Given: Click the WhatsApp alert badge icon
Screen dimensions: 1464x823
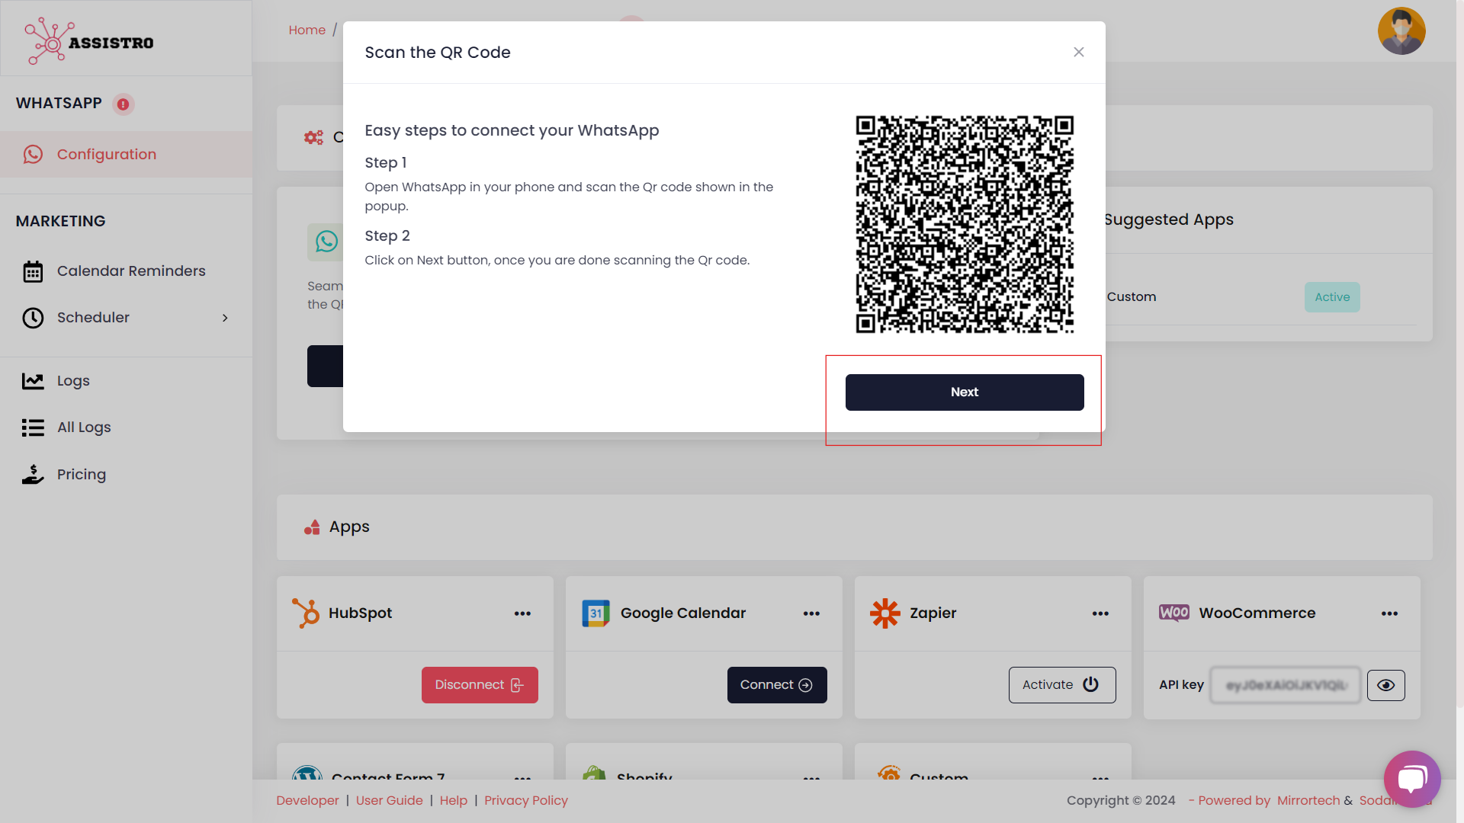Looking at the screenshot, I should (123, 104).
